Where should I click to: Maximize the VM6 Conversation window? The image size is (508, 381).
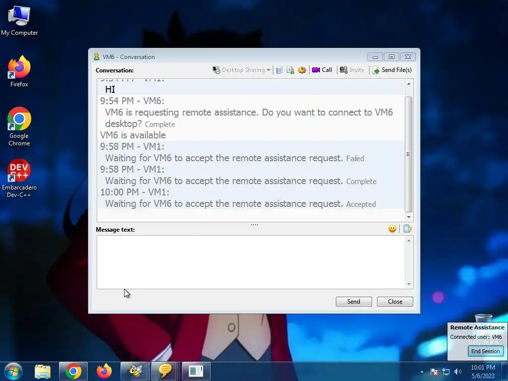(391, 57)
